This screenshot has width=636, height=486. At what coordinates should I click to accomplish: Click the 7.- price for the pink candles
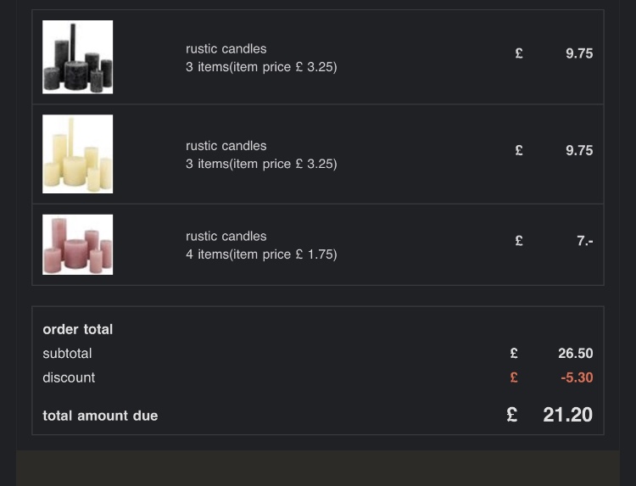pyautogui.click(x=585, y=241)
